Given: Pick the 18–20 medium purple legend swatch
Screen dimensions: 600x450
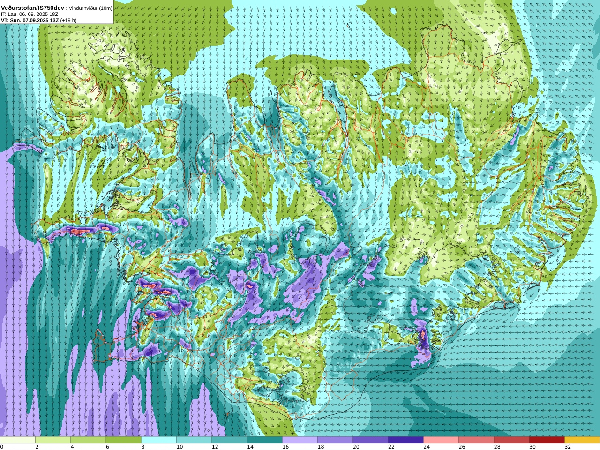Looking at the screenshot, I should 335,440.
